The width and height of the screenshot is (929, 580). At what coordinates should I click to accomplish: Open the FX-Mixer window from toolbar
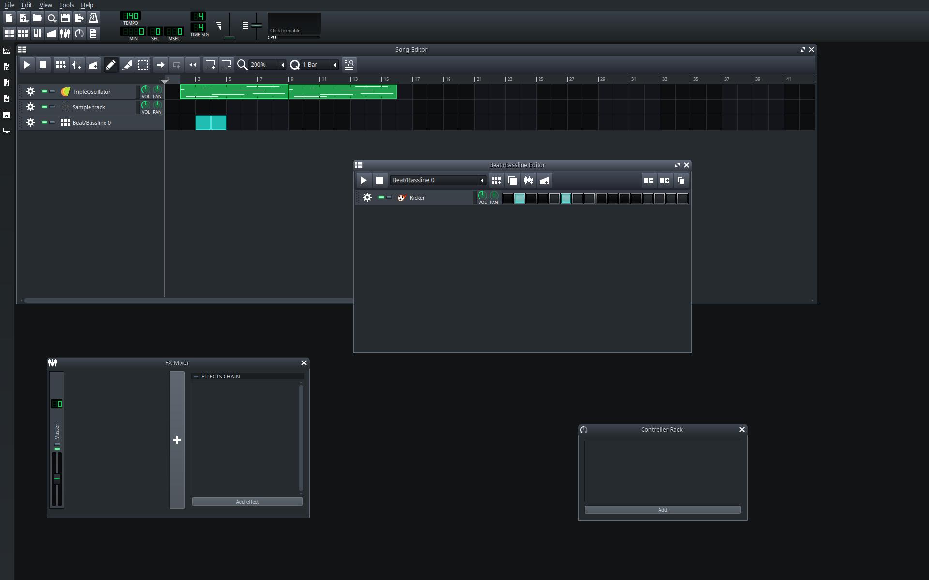65,33
